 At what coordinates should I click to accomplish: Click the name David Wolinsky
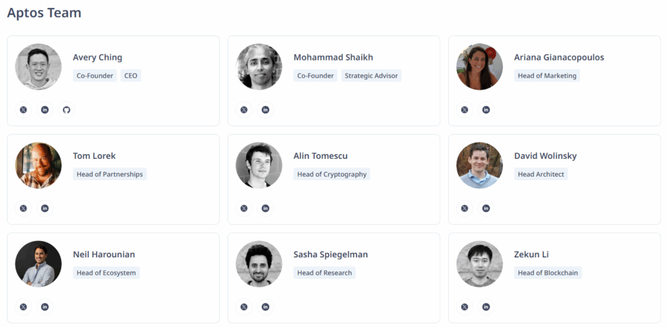pyautogui.click(x=545, y=156)
